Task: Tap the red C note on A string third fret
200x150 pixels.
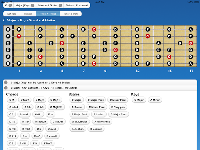Action: click(40, 57)
